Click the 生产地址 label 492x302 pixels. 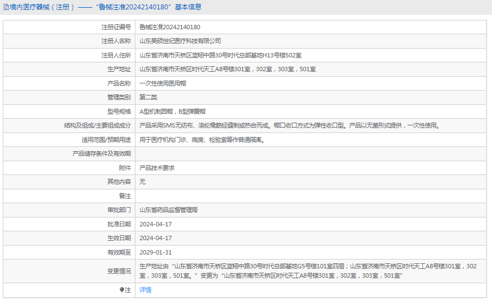coord(119,69)
